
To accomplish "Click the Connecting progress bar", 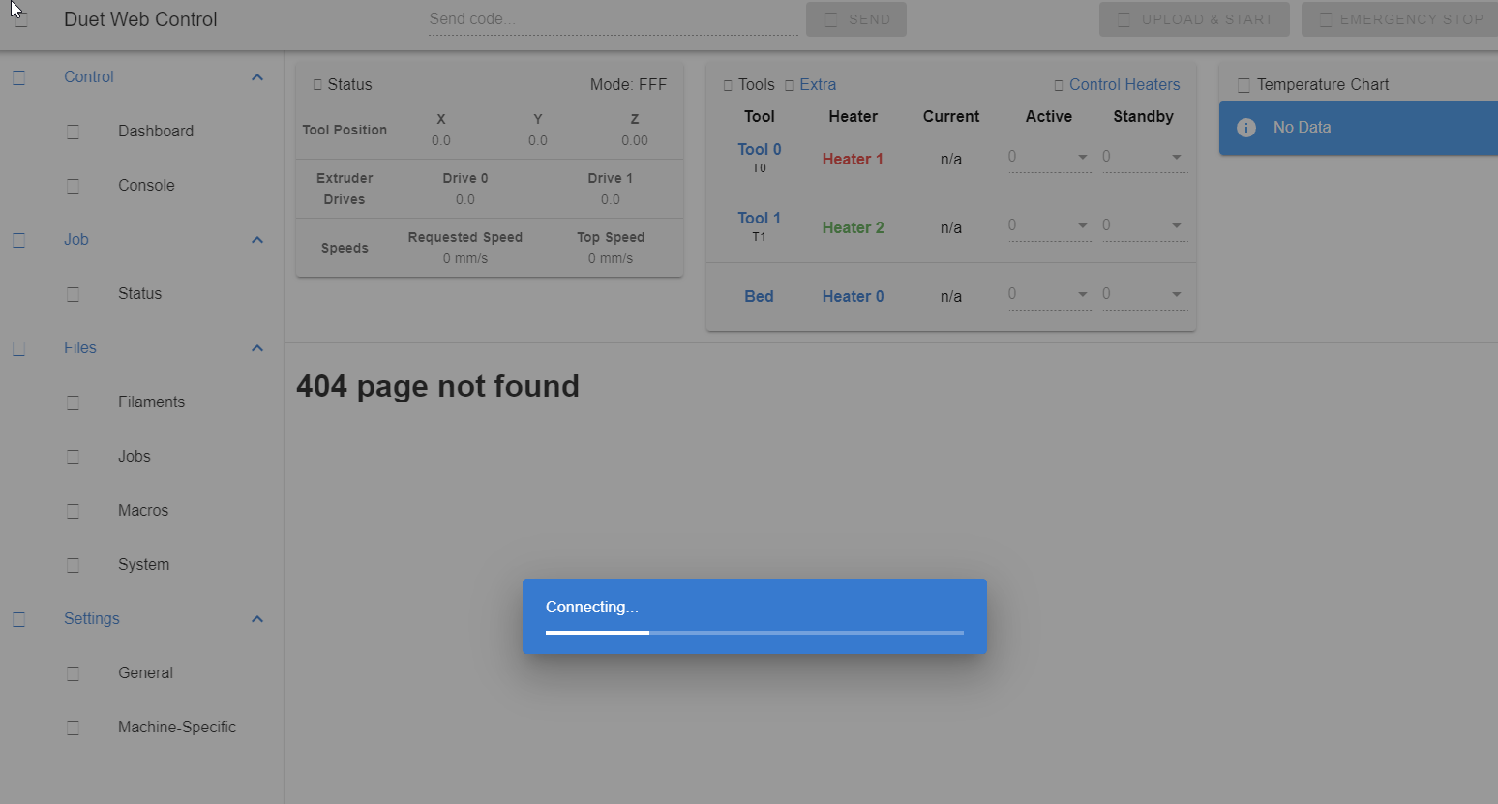I will point(755,634).
